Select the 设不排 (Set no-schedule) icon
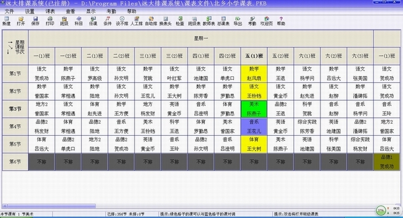Viewport: 403px width, 218px height. (122, 21)
